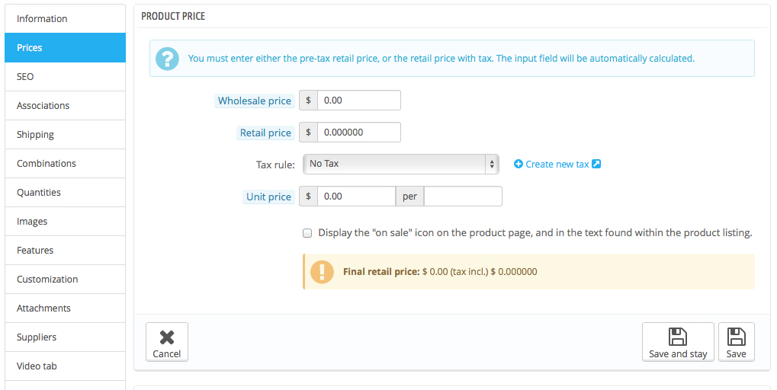Click the plus icon beside Create new tax
Viewport: 777px width, 390px height.
519,164
